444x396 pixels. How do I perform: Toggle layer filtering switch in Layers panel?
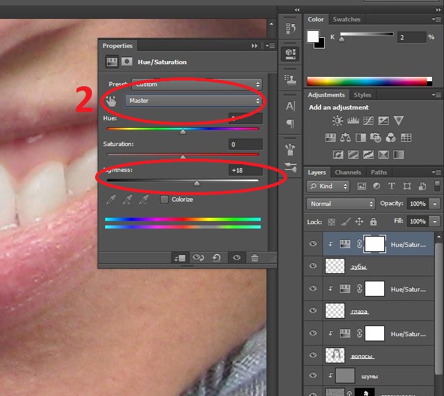click(x=437, y=186)
